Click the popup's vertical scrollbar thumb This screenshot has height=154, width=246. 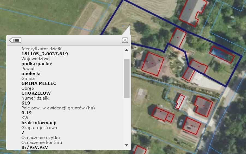tap(127, 79)
